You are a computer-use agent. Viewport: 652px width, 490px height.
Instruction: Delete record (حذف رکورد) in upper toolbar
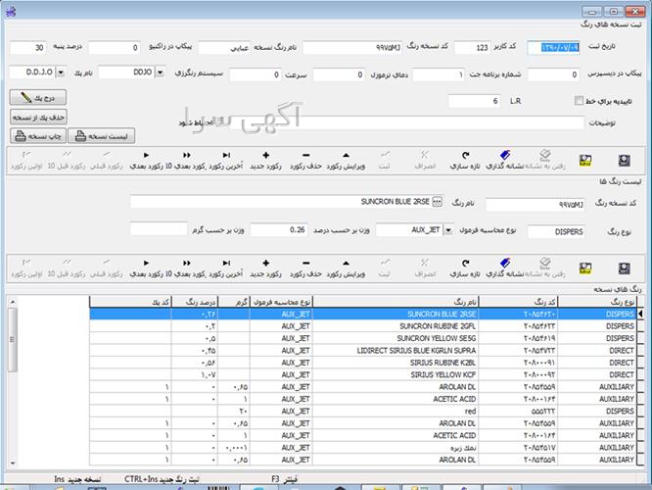tap(305, 161)
